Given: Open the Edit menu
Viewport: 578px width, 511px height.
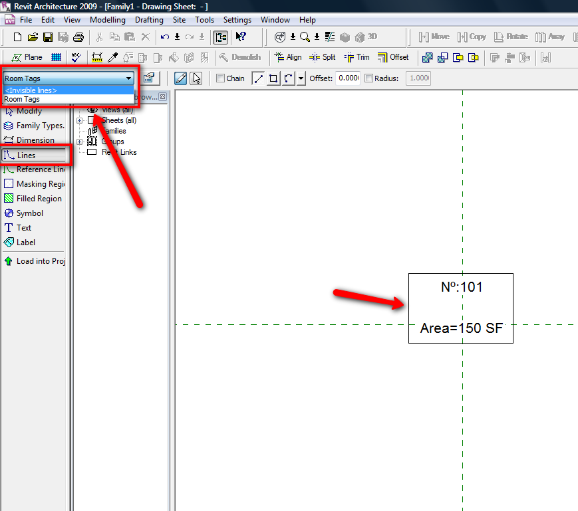Looking at the screenshot, I should coord(48,20).
